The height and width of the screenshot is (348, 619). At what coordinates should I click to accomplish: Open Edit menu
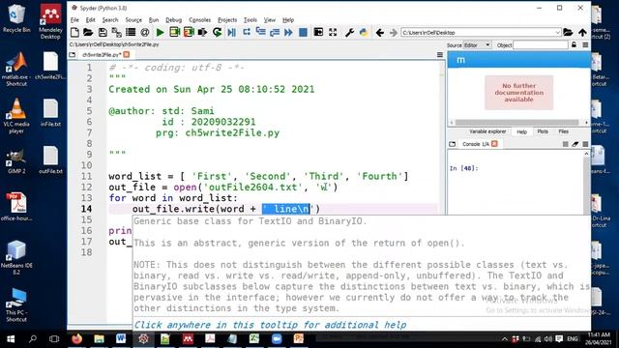pyautogui.click(x=90, y=19)
